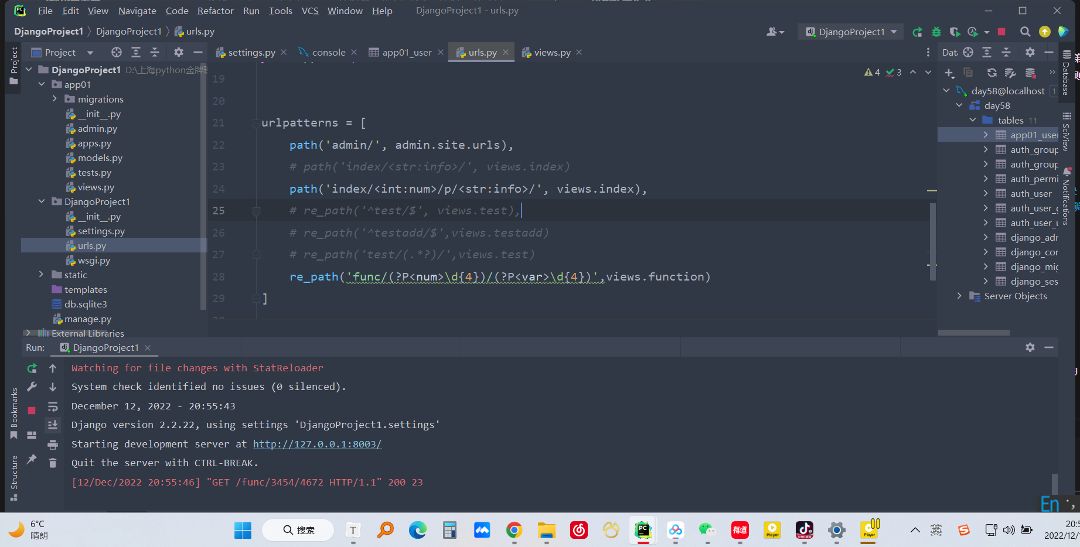Viewport: 1080px width, 547px height.
Task: Open Database panel settings gear
Action: pos(1030,52)
